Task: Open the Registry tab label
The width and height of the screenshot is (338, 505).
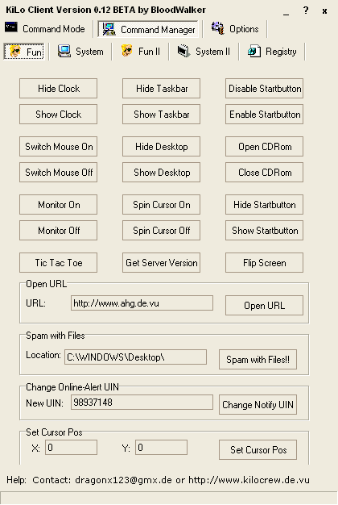Action: click(x=281, y=52)
